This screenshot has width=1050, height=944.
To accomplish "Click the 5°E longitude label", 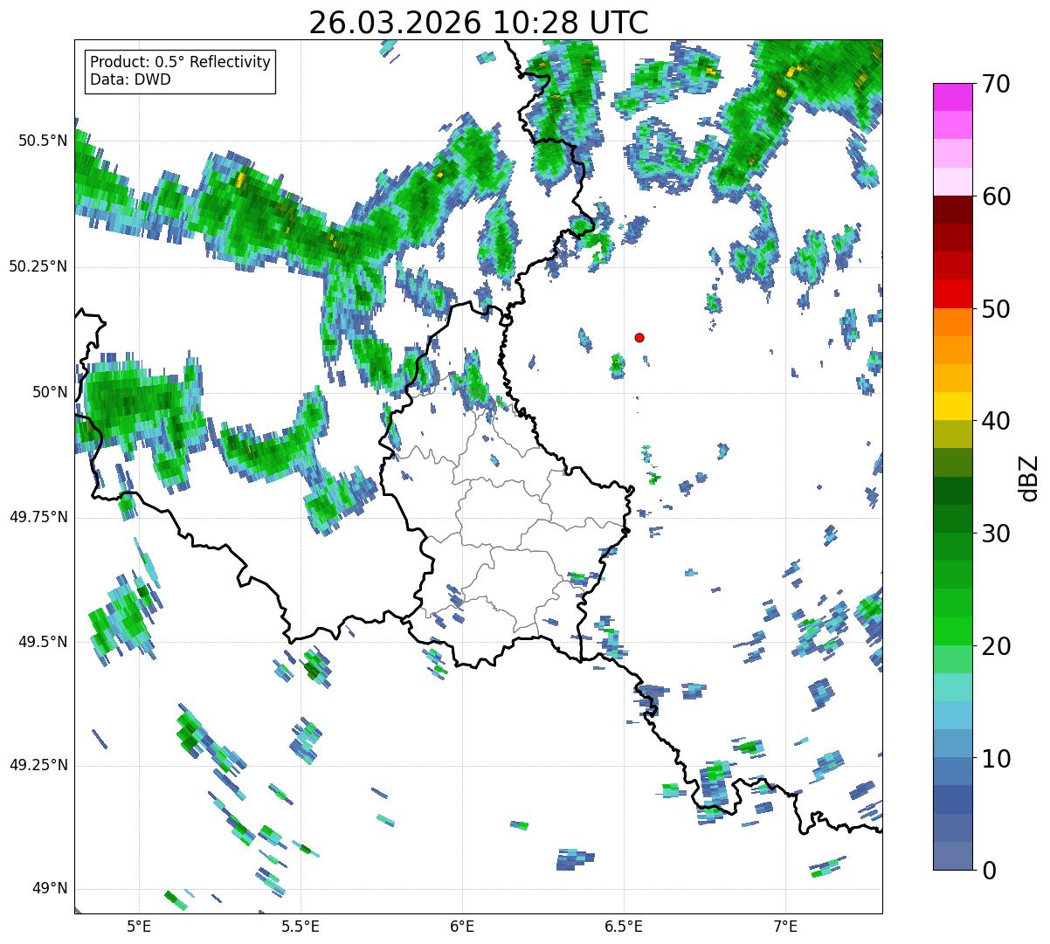I will click(139, 925).
